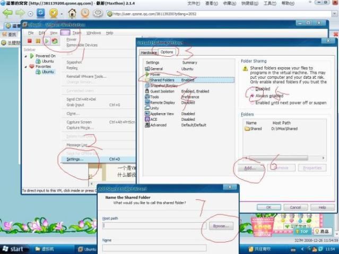Collapse the Favorites tree group
This screenshot has height=254, width=339.
25,67
